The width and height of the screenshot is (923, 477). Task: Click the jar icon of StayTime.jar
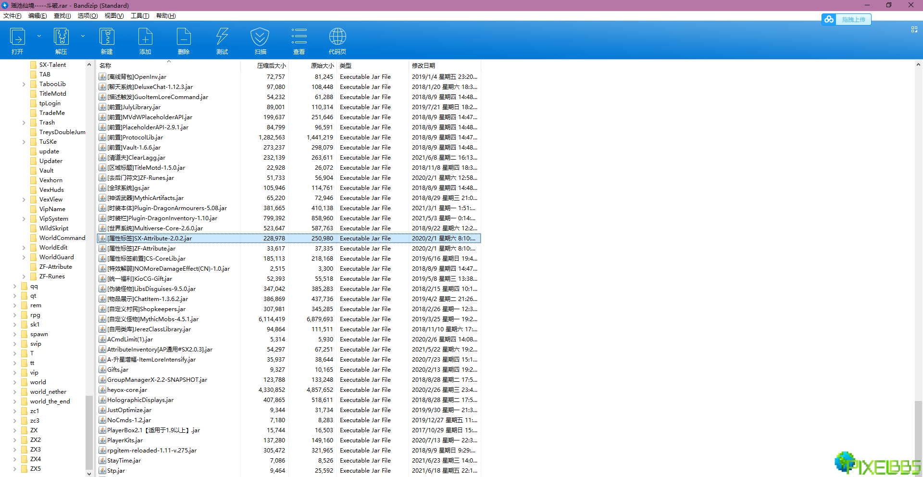[x=102, y=461]
